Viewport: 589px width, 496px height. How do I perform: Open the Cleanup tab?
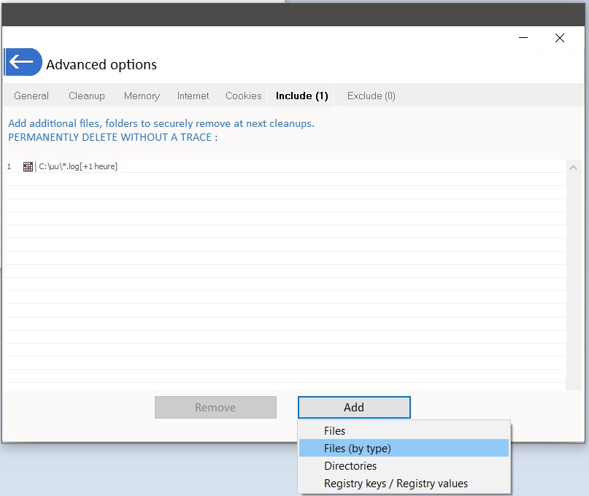pyautogui.click(x=87, y=96)
